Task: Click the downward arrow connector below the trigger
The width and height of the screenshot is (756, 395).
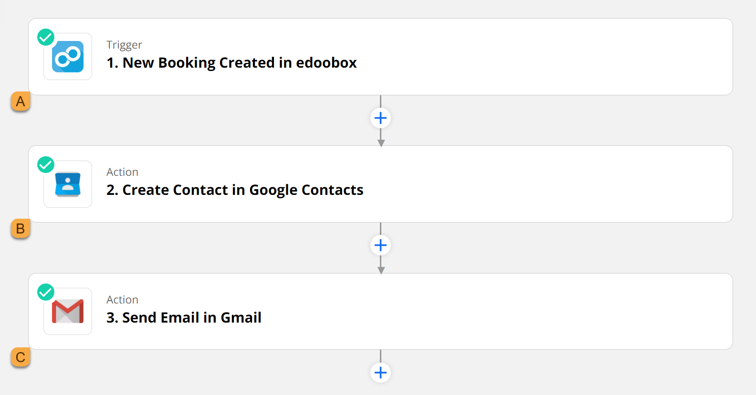Action: pos(380,138)
